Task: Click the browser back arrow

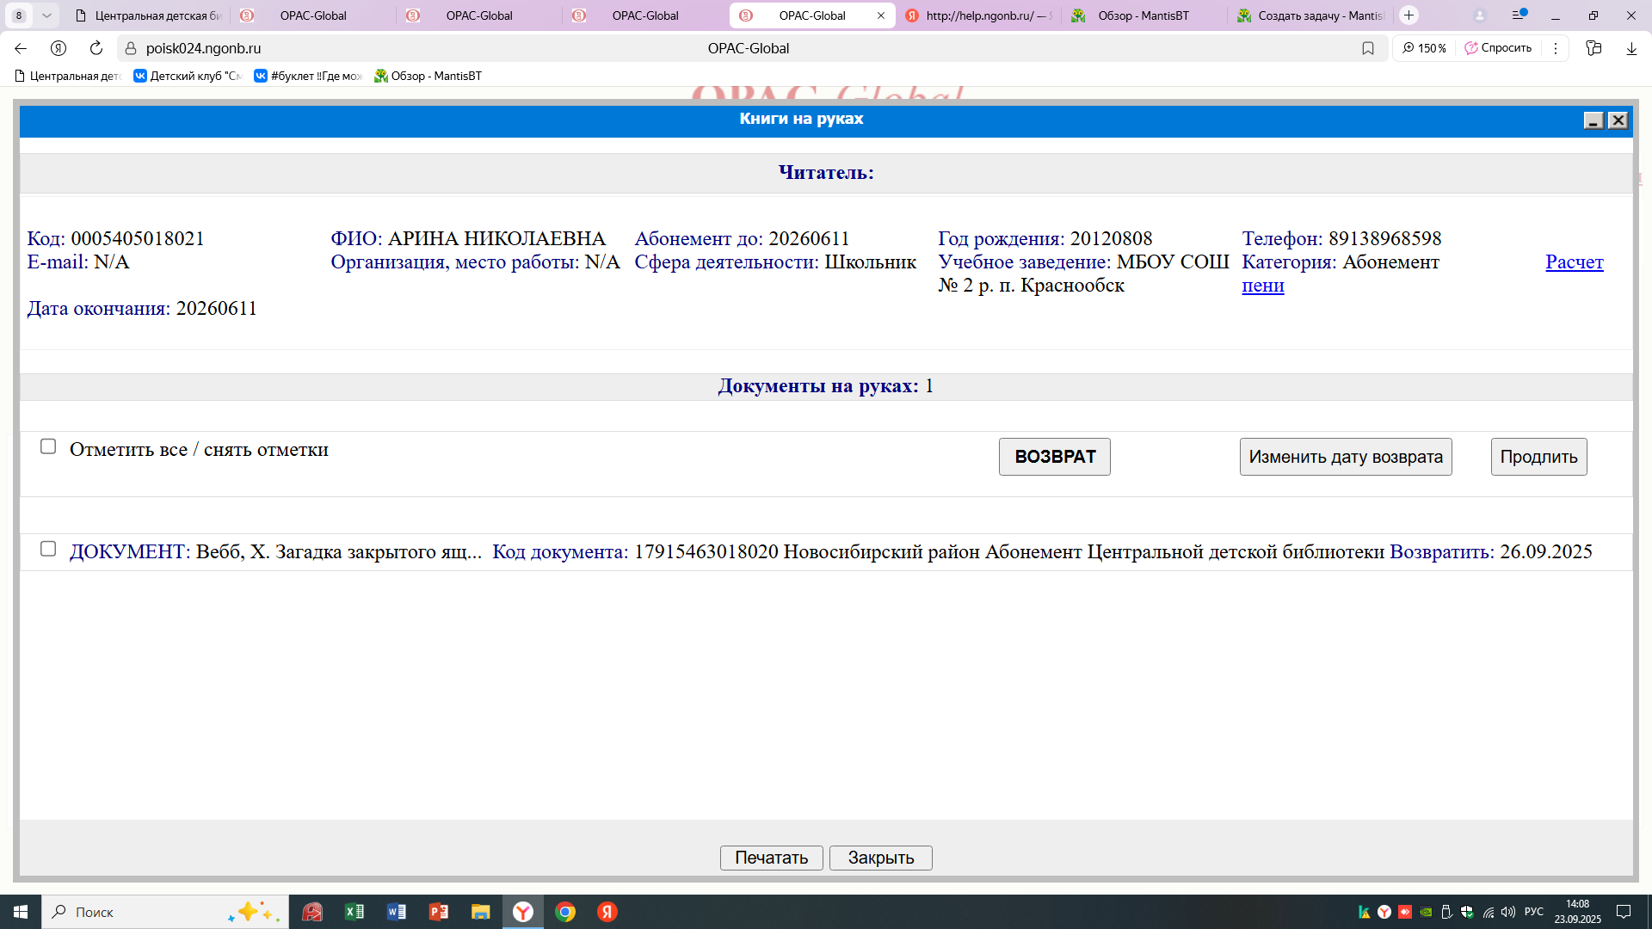Action: click(x=21, y=48)
